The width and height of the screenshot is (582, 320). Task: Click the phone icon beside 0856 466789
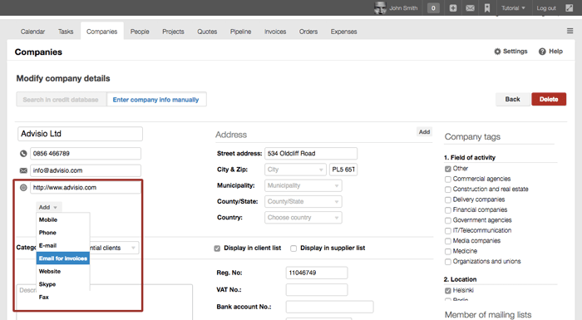23,153
